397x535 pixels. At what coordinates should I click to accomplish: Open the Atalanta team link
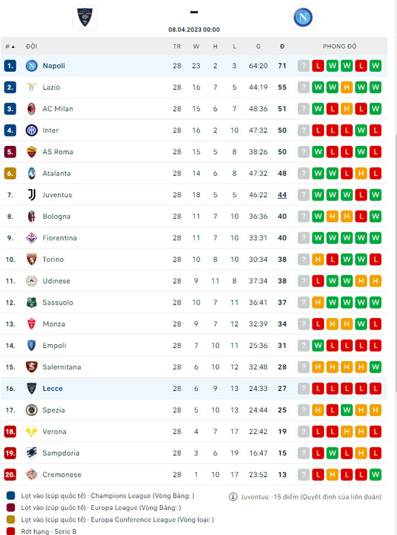(x=57, y=173)
